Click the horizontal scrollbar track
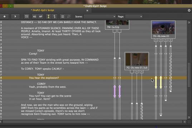 [93, 122]
